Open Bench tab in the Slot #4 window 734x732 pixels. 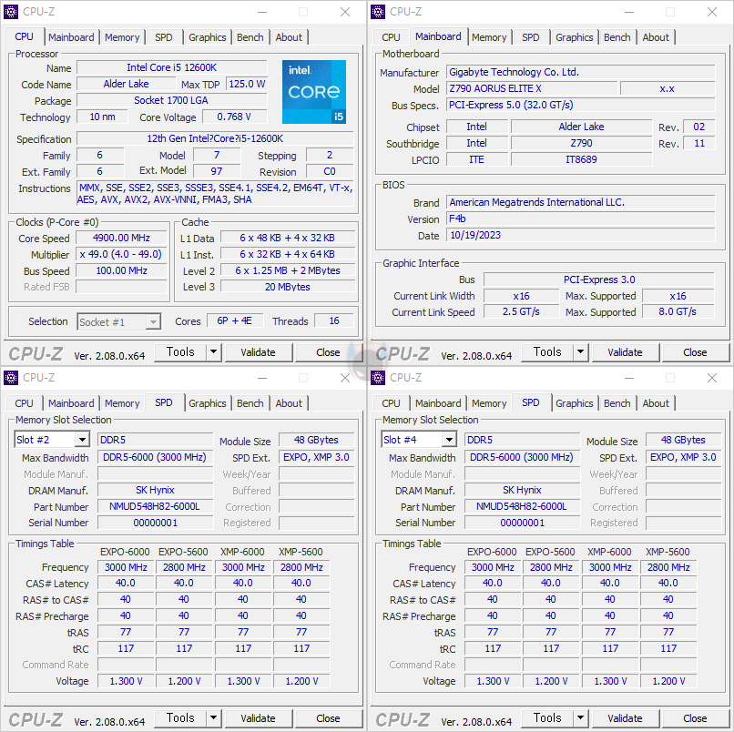(x=617, y=403)
